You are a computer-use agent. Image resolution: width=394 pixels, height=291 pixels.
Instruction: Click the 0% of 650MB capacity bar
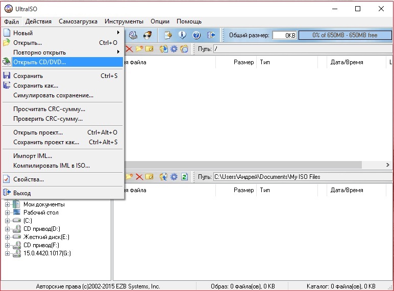pos(345,35)
